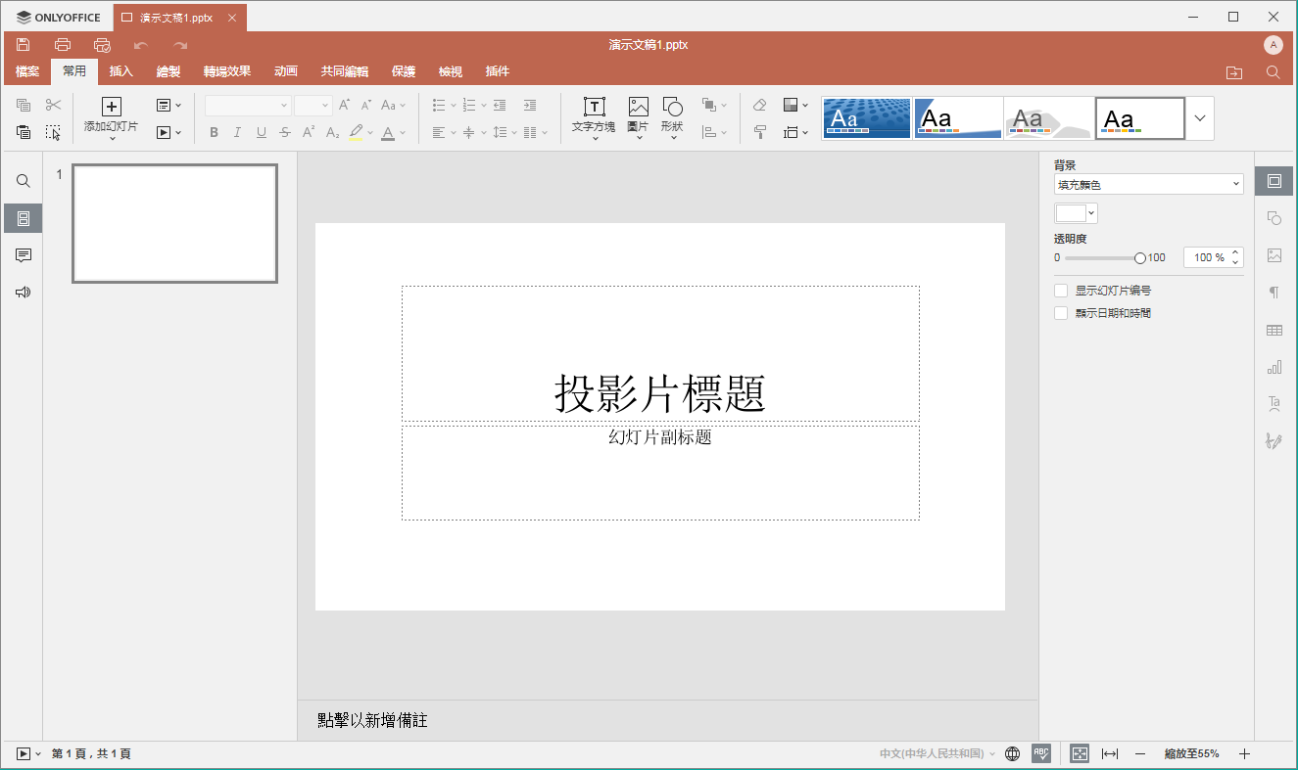Select slide 1 thumbnail
The width and height of the screenshot is (1298, 770).
(174, 224)
